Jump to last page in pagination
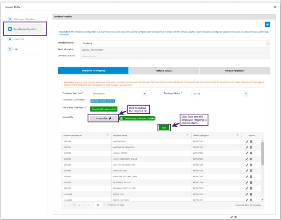281x220 pixels. pyautogui.click(x=88, y=205)
